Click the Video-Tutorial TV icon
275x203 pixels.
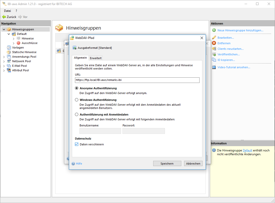[x=214, y=67]
